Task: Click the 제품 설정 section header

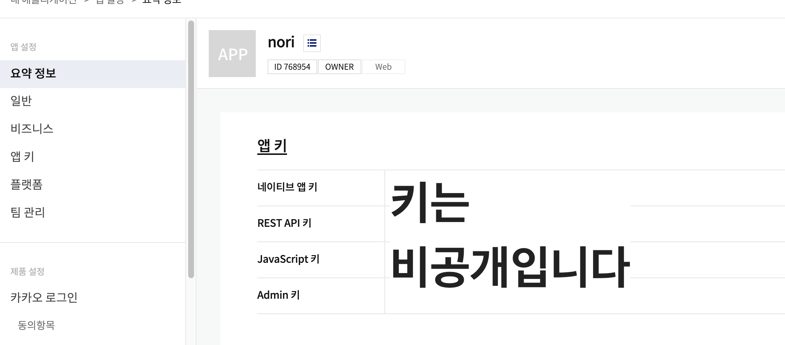Action: click(x=28, y=271)
